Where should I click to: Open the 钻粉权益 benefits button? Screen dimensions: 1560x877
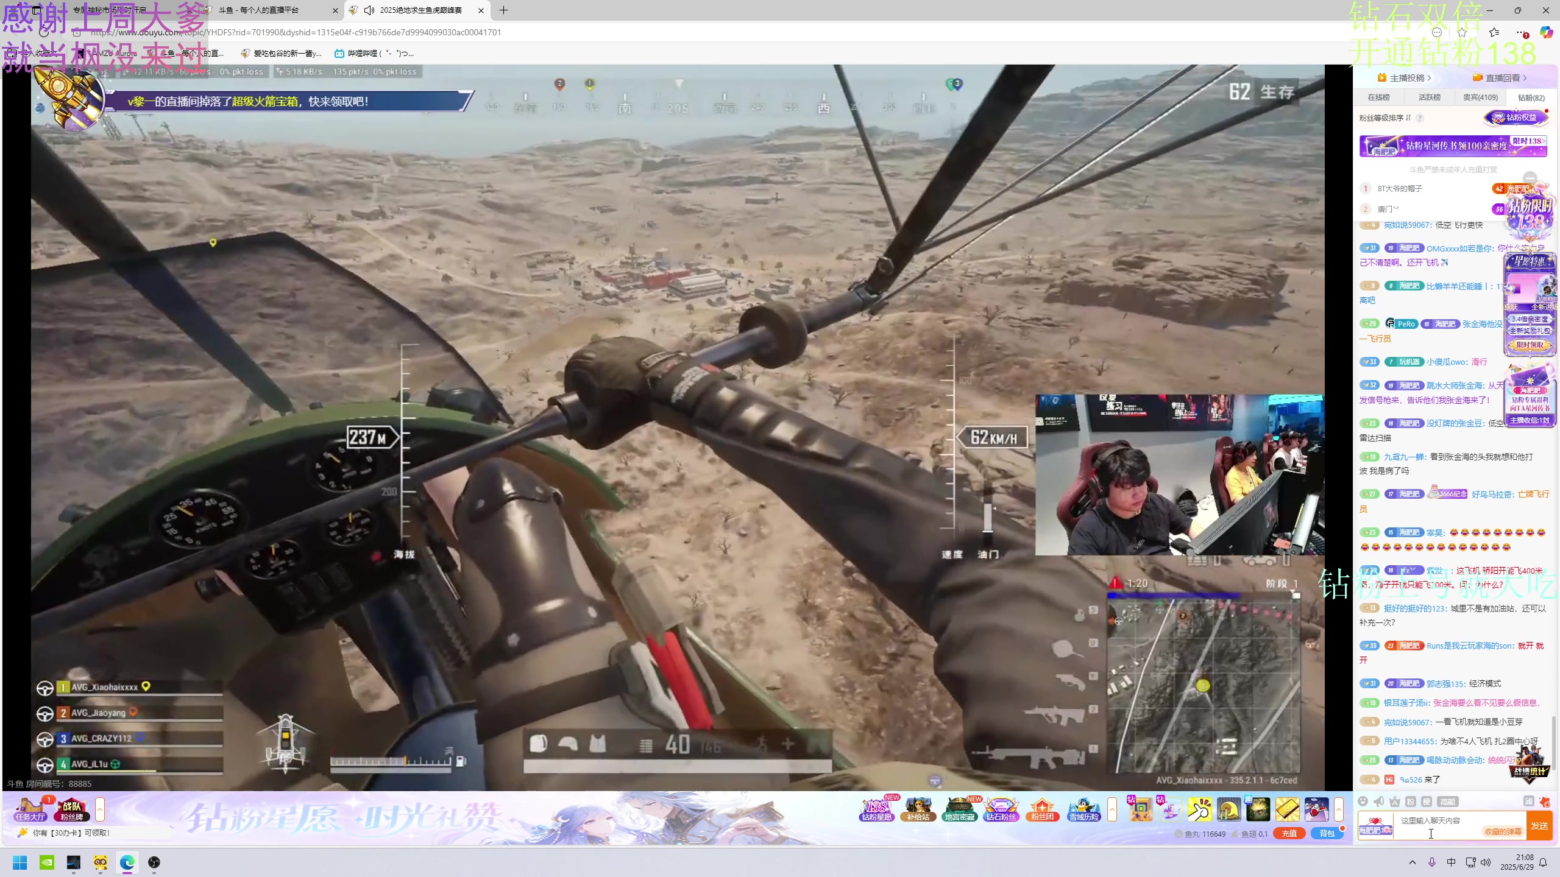point(1516,118)
